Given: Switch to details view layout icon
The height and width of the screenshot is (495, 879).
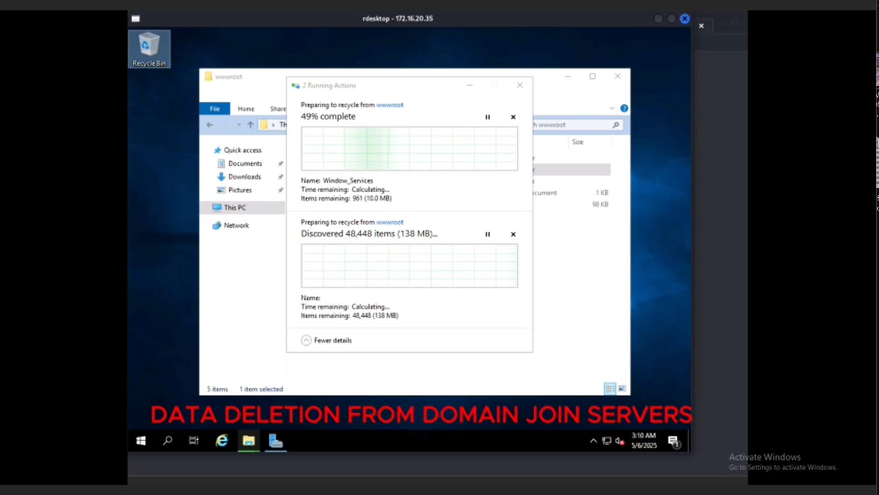Looking at the screenshot, I should 610,388.
